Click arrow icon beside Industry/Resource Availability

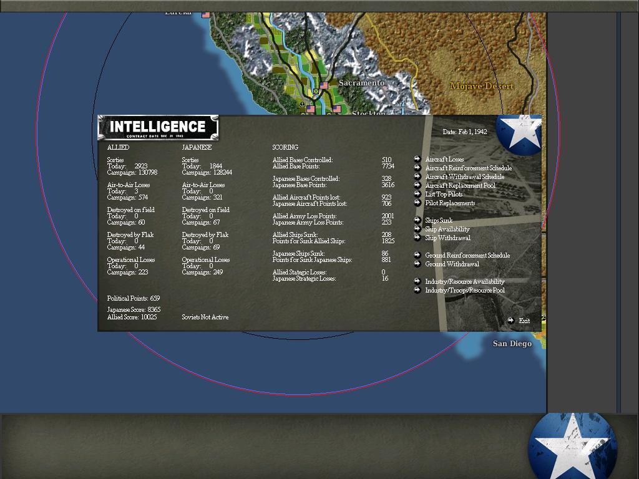(x=417, y=281)
